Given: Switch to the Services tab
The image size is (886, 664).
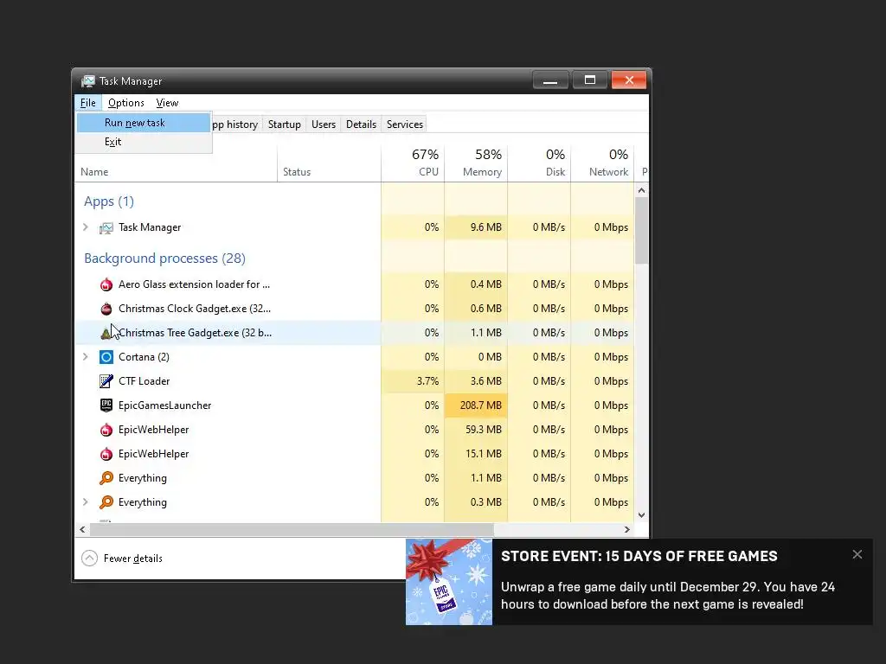Looking at the screenshot, I should (x=405, y=124).
